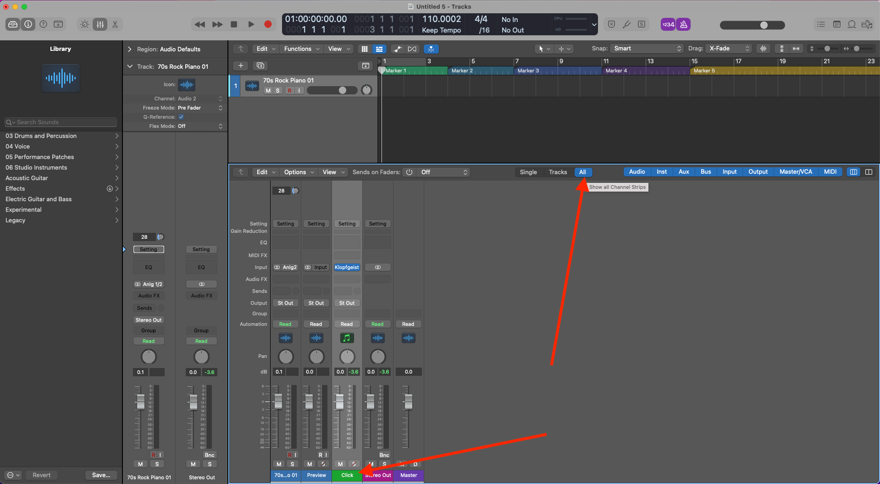Viewport: 880px width, 484px height.
Task: Click the Save button in the inspector
Action: pyautogui.click(x=101, y=475)
